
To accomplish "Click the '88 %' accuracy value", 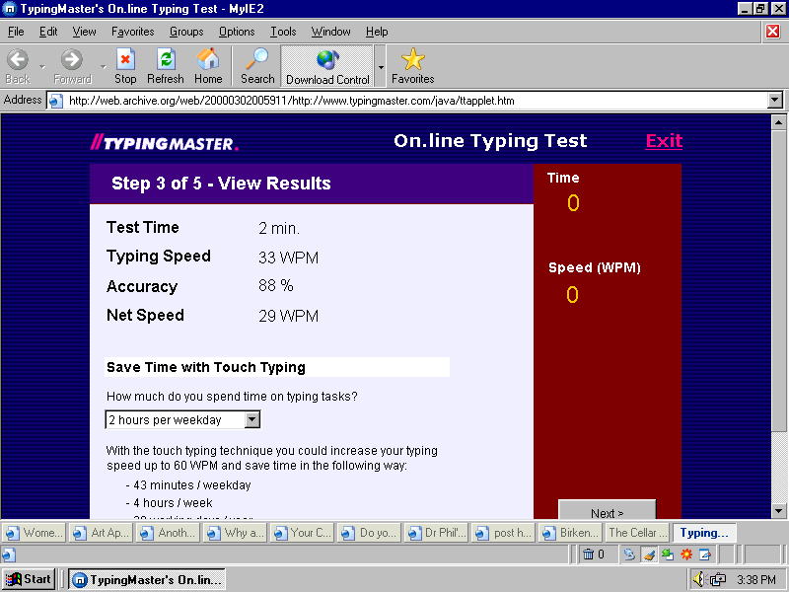I will click(276, 286).
